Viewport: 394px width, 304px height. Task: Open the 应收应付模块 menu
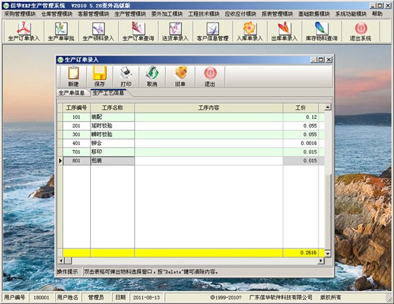[x=240, y=14]
